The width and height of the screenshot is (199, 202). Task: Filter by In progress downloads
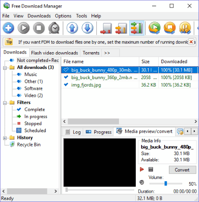coord(36,117)
